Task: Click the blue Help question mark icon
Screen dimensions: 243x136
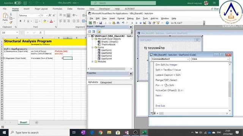Action: [x=167, y=23]
